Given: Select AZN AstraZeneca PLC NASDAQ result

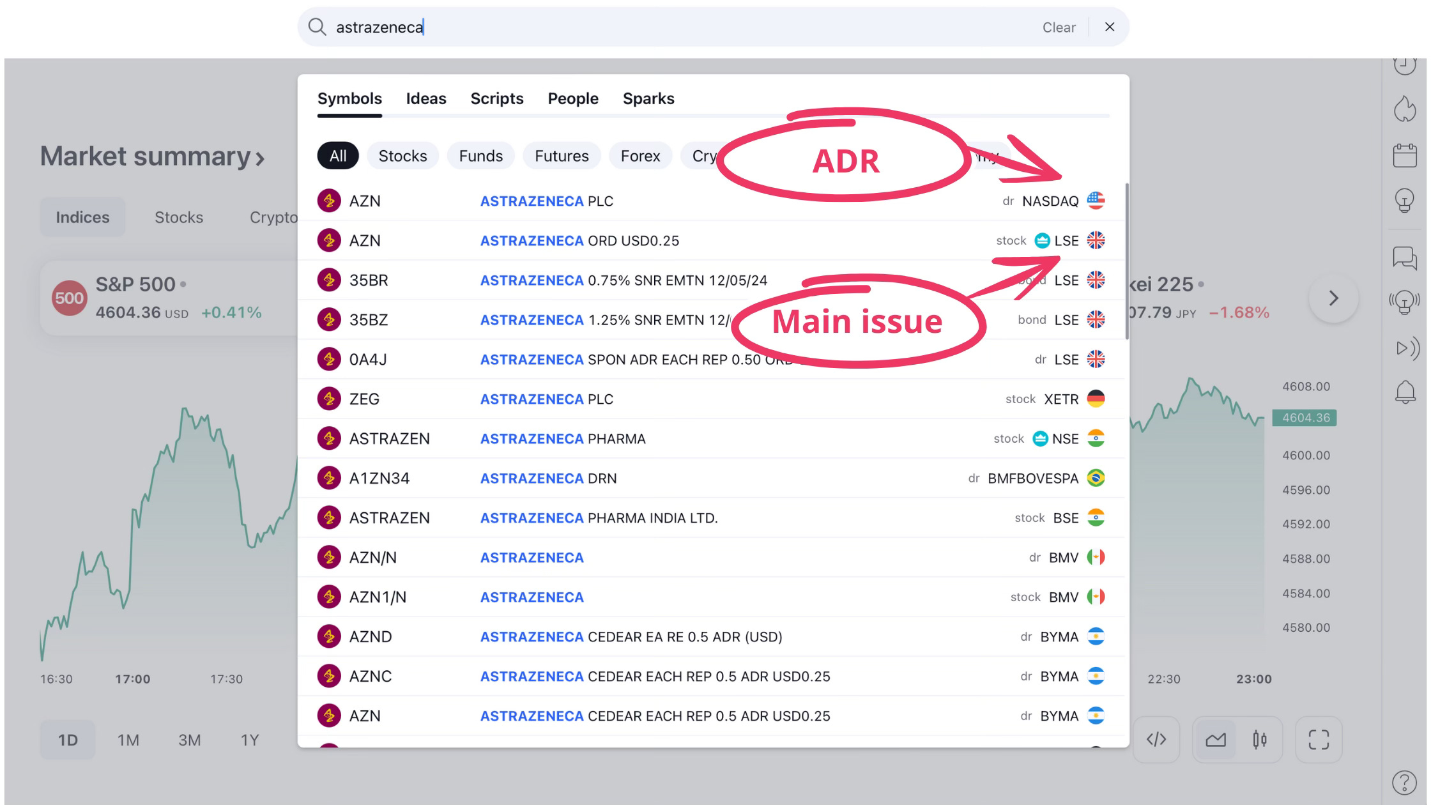Looking at the screenshot, I should [x=711, y=201].
